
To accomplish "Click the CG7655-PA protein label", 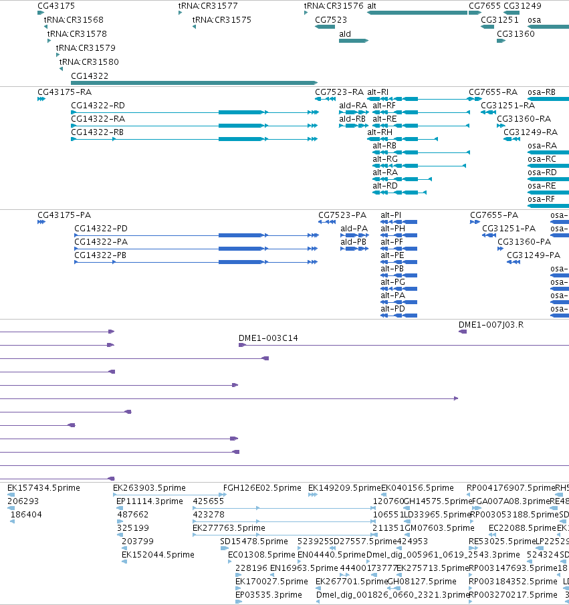I will pos(494,215).
